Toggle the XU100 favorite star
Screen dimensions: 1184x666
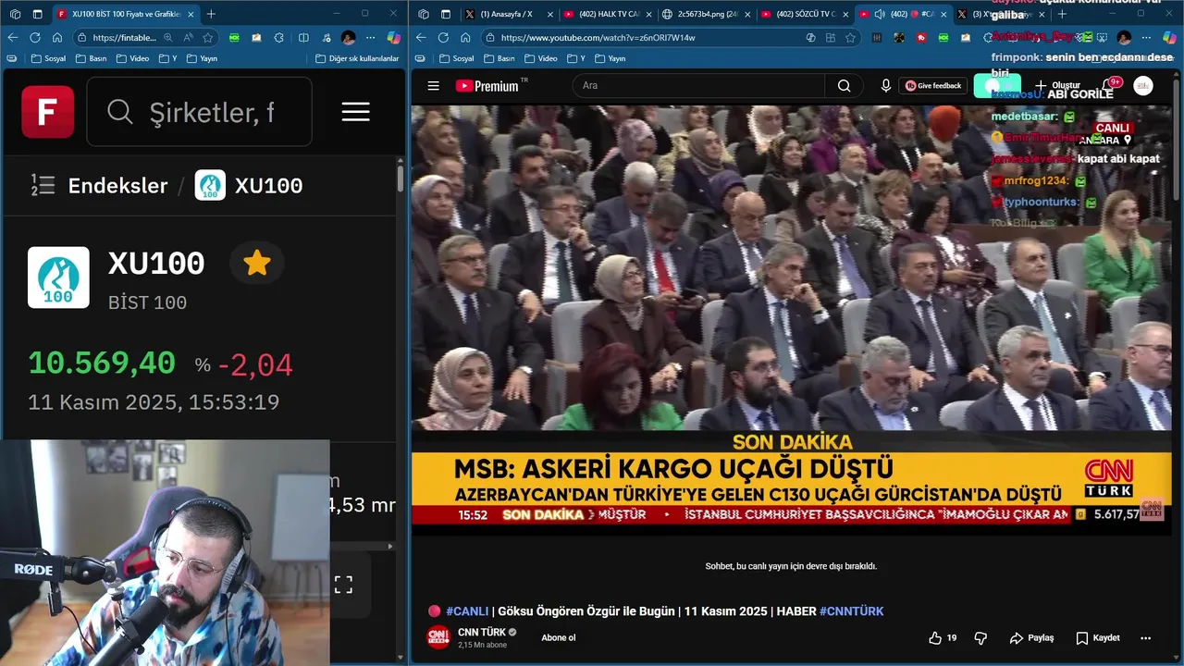click(x=257, y=264)
